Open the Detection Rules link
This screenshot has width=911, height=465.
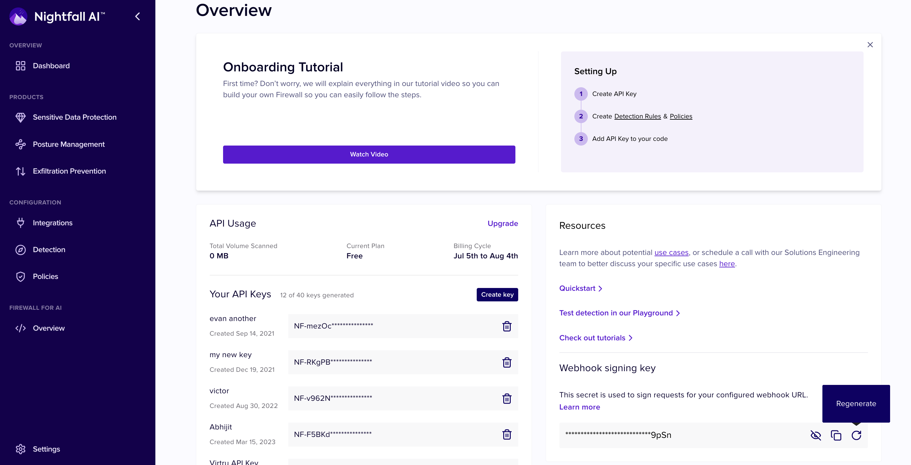click(x=637, y=116)
